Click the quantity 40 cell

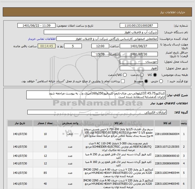[x=45, y=184]
